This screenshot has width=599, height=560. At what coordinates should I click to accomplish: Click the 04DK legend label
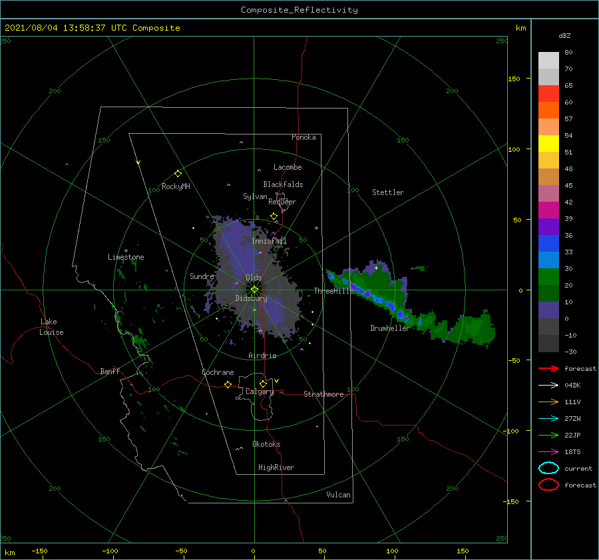(572, 386)
